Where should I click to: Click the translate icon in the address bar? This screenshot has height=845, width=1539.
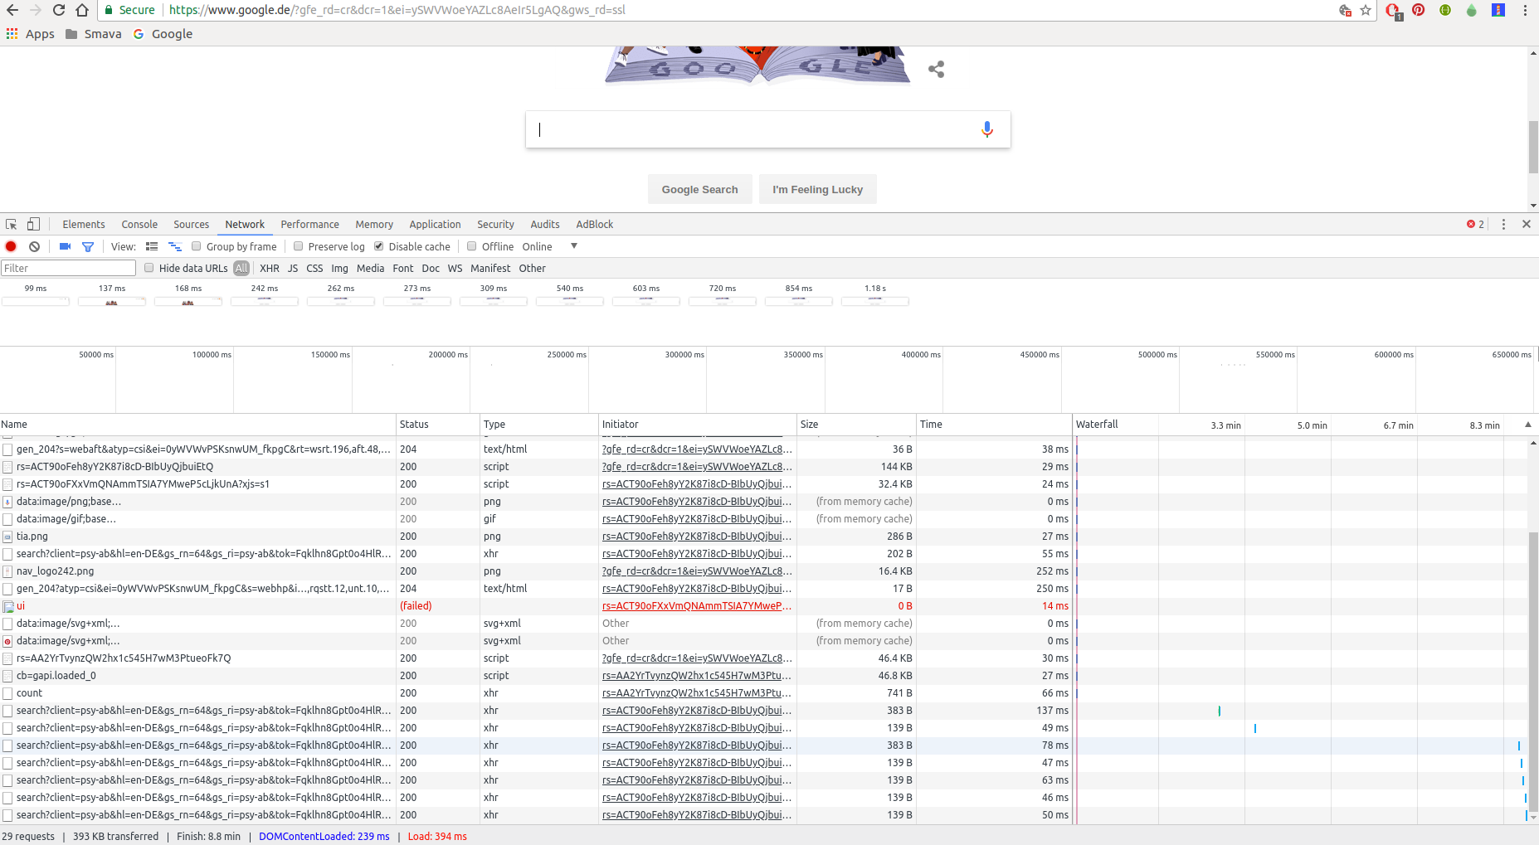1345,10
